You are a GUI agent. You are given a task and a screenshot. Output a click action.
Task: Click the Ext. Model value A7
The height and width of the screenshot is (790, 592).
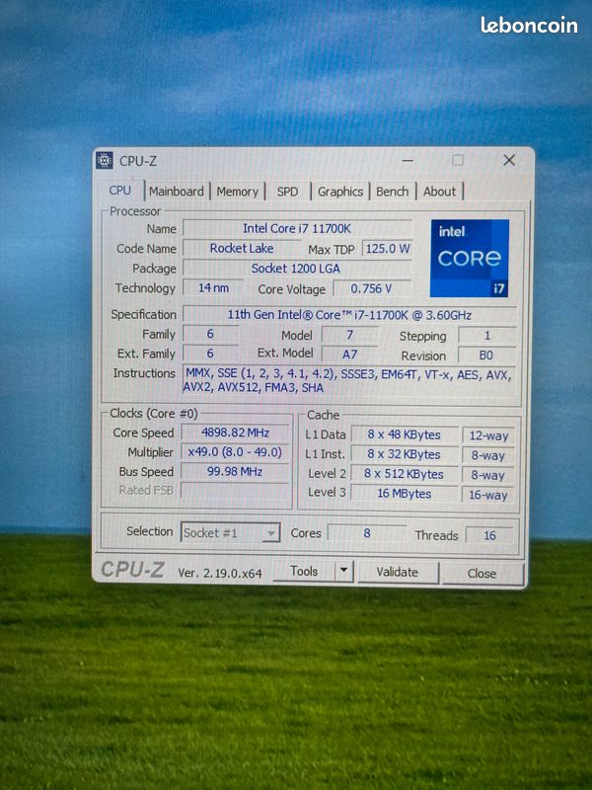[x=349, y=355]
